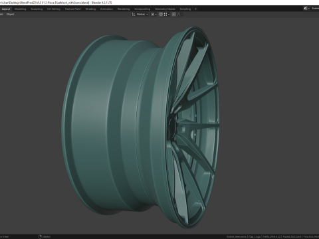The height and width of the screenshot is (239, 319).
Task: Open the Shading workspace
Action: point(90,9)
